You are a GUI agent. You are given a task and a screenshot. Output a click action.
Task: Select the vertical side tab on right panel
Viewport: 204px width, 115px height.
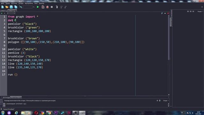click(x=171, y=22)
